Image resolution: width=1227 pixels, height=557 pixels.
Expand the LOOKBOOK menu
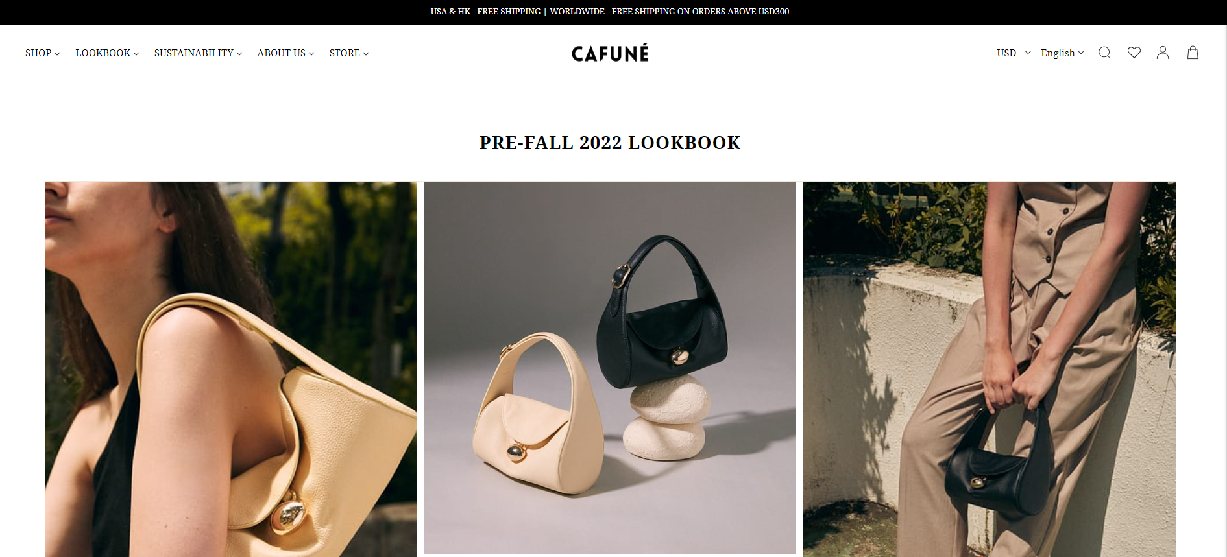(x=107, y=53)
